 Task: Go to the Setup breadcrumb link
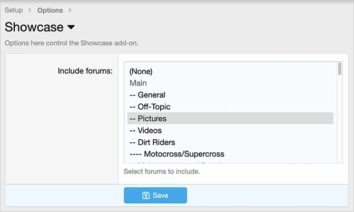pos(14,10)
